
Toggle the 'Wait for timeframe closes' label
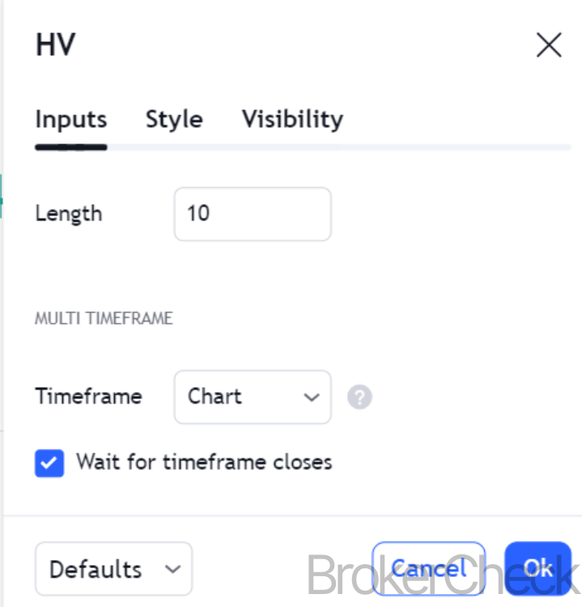204,463
